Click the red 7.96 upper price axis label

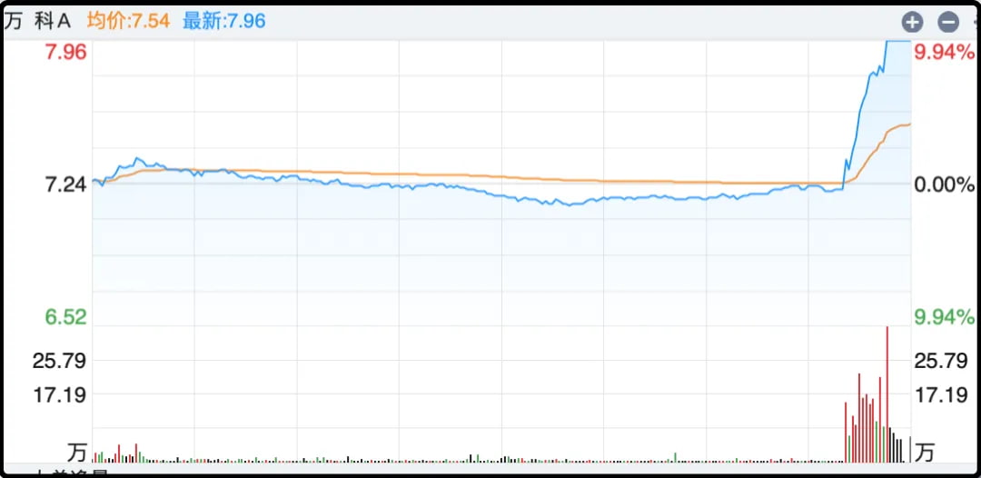click(x=64, y=53)
